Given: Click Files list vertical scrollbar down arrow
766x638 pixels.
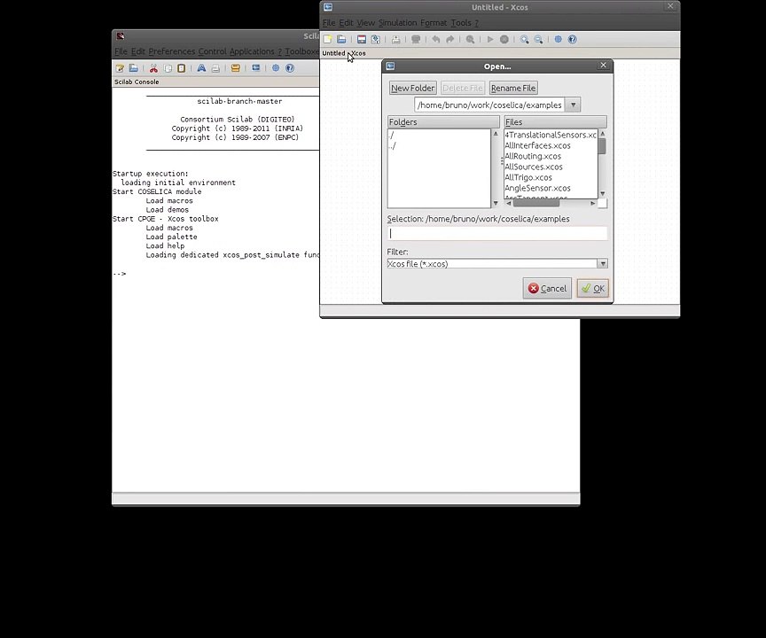Looking at the screenshot, I should [x=602, y=194].
